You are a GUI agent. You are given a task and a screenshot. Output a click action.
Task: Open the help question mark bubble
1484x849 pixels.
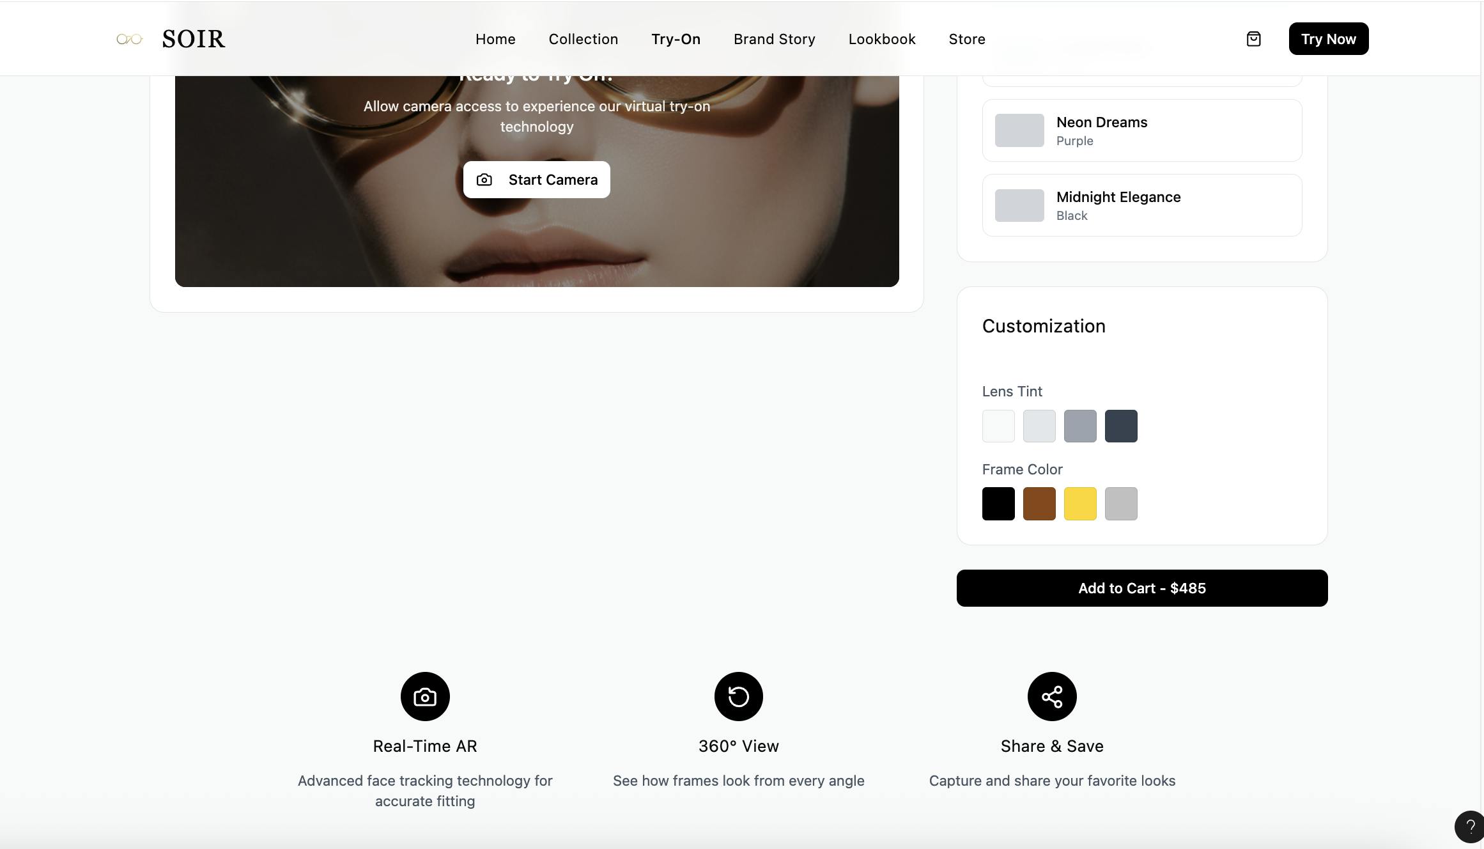(x=1470, y=827)
